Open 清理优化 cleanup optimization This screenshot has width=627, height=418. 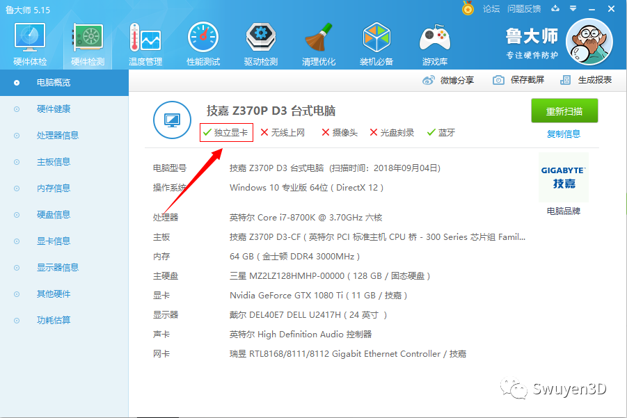coord(319,44)
